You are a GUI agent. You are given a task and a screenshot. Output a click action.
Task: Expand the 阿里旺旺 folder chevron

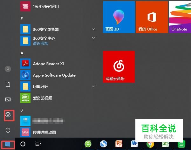pyautogui.click(x=93, y=86)
